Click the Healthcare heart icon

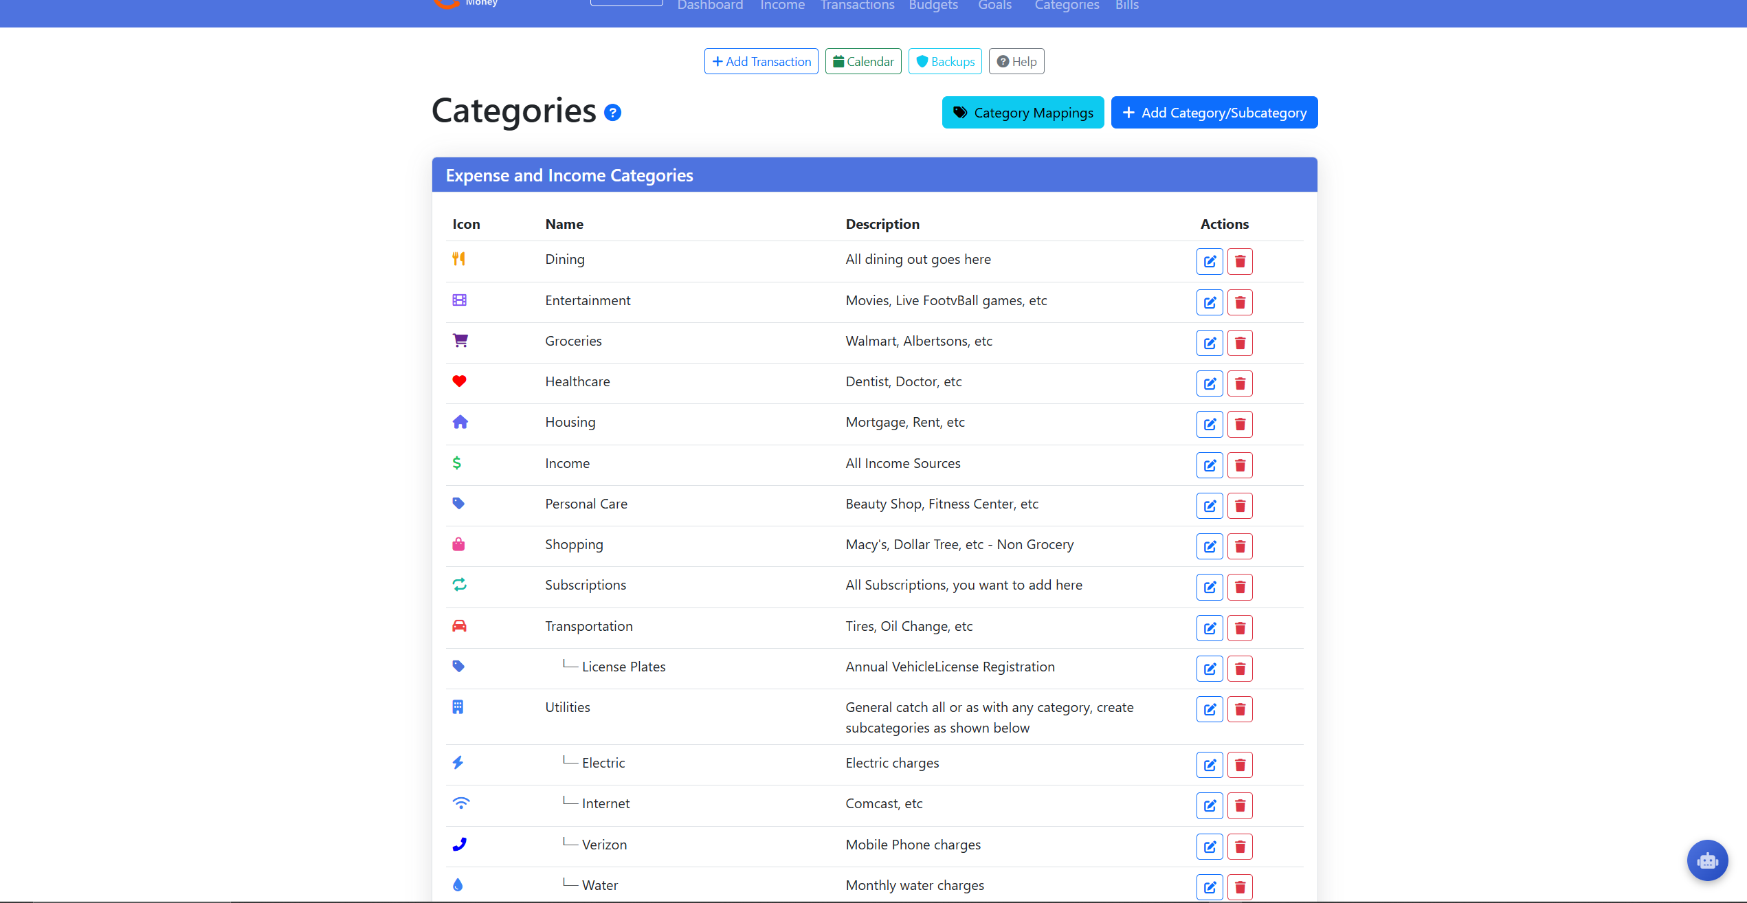(459, 381)
